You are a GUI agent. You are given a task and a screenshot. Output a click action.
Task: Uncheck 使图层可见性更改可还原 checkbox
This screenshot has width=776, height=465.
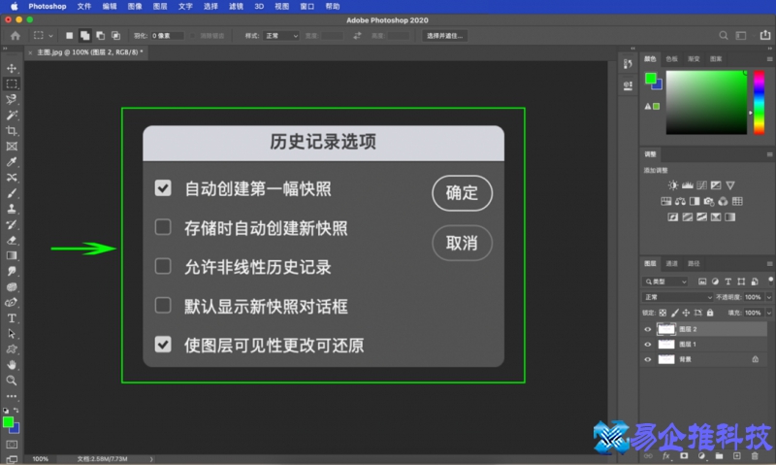point(163,345)
